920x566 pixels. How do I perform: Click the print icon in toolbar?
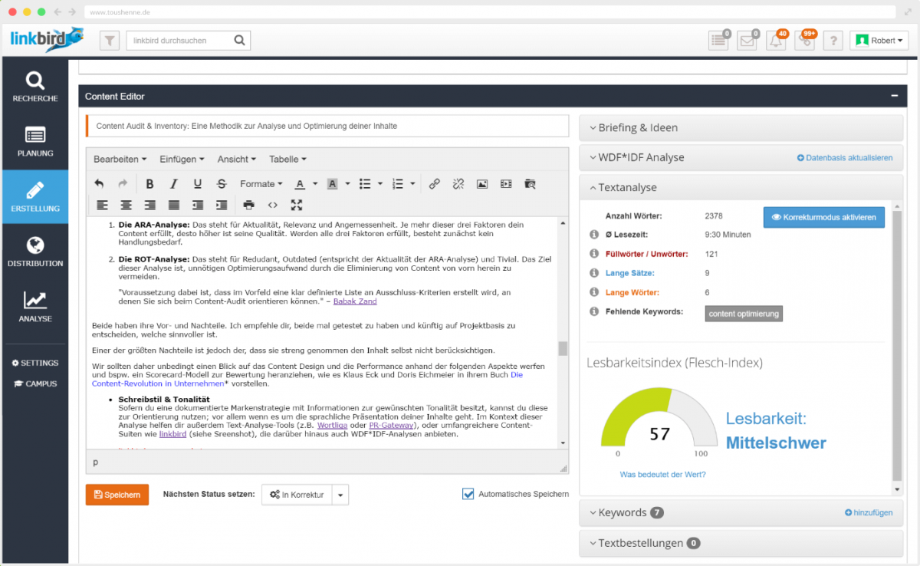pyautogui.click(x=248, y=205)
